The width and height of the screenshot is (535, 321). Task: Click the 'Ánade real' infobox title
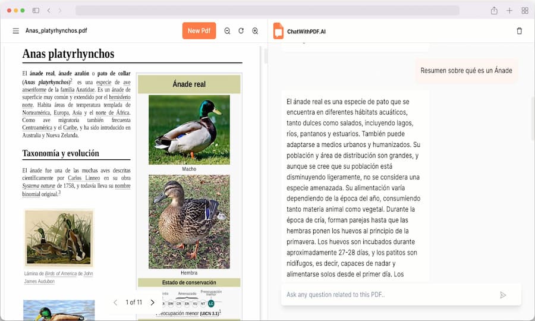pyautogui.click(x=189, y=84)
